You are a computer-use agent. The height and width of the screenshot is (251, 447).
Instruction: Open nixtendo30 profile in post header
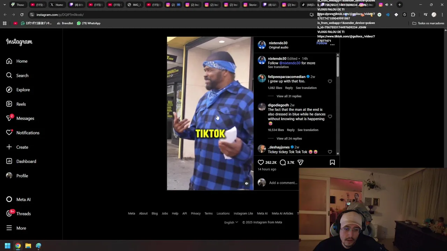click(x=278, y=43)
